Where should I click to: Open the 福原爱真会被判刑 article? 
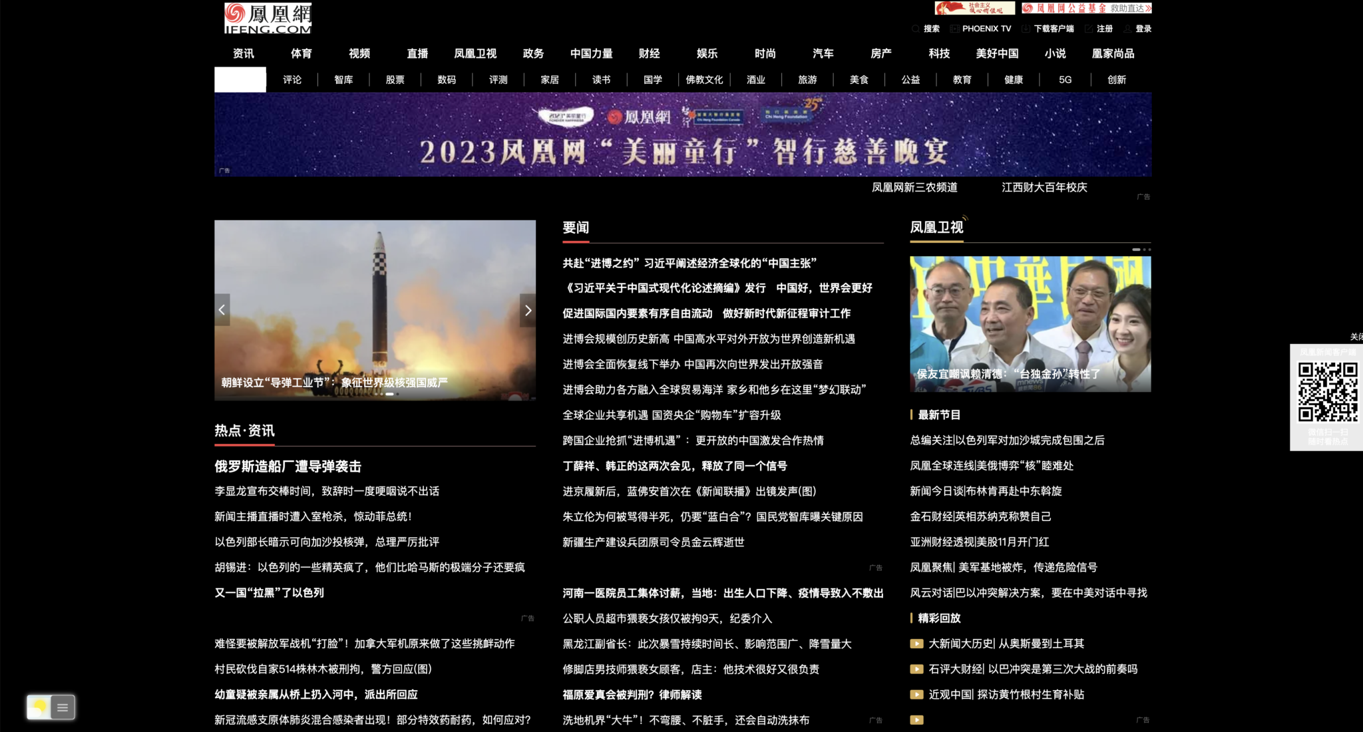tap(632, 695)
